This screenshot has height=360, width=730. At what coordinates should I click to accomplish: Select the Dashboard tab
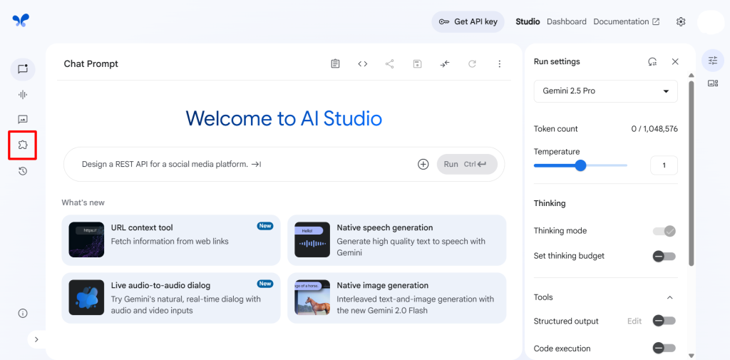567,21
